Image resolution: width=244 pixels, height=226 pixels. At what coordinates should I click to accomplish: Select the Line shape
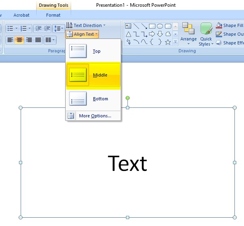coord(136,26)
